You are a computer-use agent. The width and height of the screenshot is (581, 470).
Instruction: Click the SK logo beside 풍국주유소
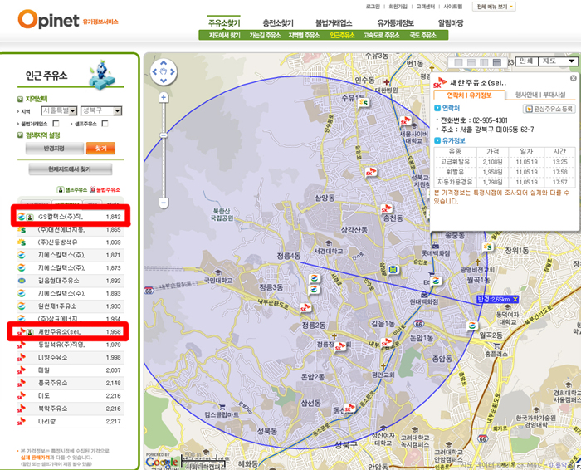pos(21,383)
